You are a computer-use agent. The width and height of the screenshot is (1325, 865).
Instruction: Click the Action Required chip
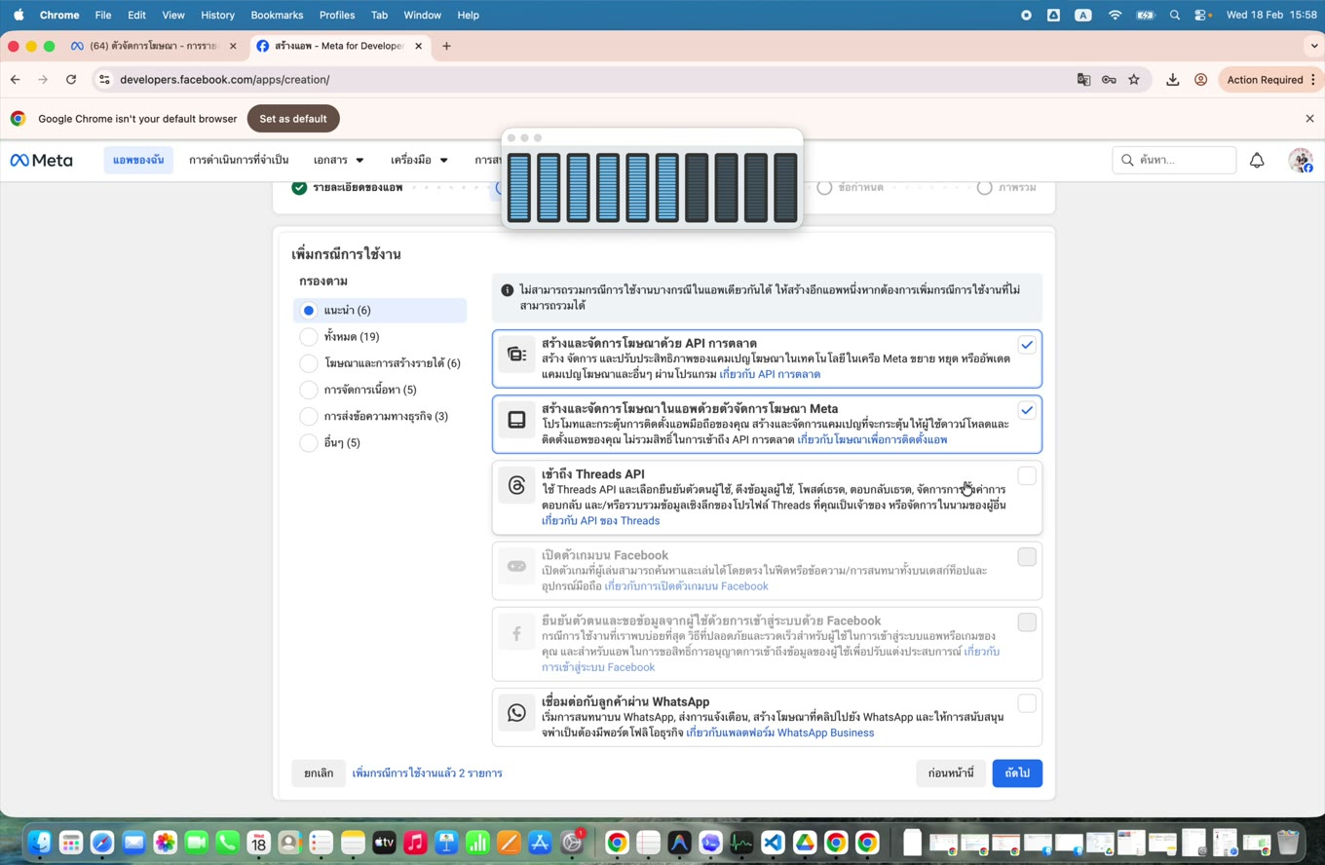[x=1266, y=80]
